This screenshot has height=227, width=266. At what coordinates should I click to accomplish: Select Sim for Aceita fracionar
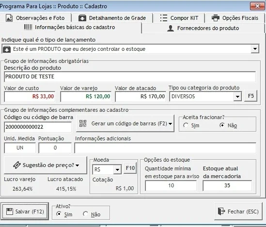[x=186, y=125]
